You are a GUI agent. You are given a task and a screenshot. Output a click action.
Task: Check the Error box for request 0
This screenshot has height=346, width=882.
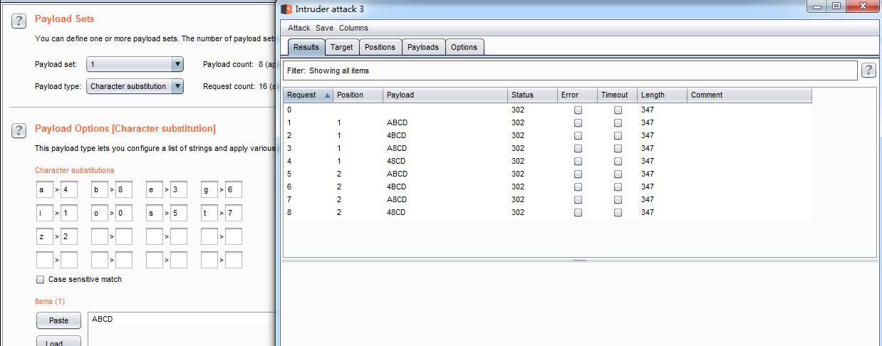[x=579, y=110]
